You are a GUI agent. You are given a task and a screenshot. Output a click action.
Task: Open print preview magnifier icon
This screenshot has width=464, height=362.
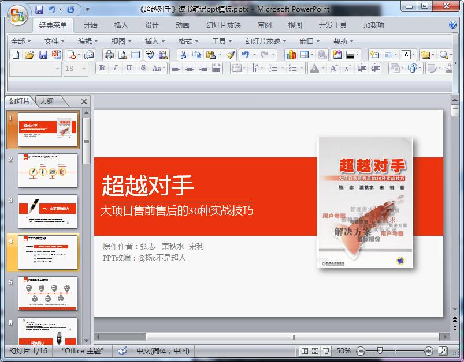123,55
